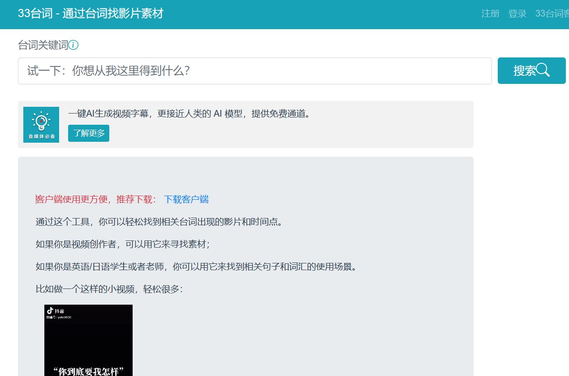The image size is (569, 376).
Task: Click the line mentioning 视频创作者
Action: (123, 245)
